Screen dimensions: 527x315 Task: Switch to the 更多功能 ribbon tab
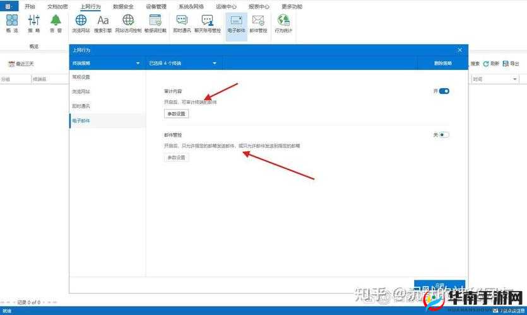click(x=292, y=6)
